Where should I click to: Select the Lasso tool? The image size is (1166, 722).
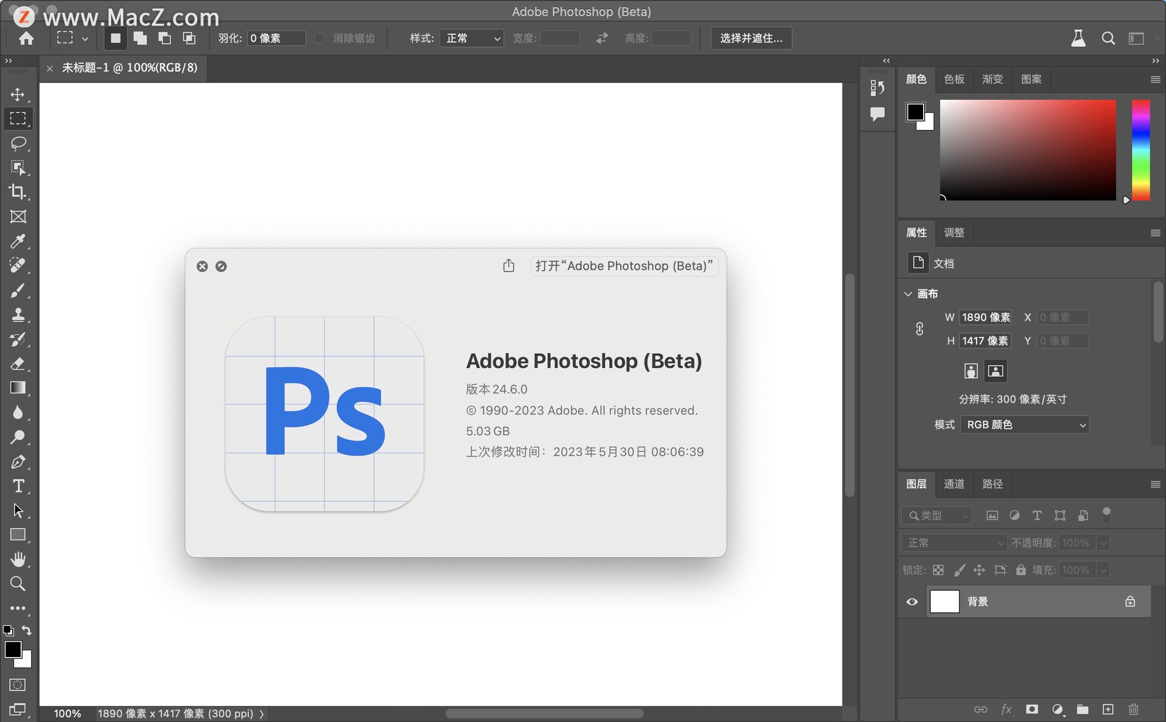(18, 143)
